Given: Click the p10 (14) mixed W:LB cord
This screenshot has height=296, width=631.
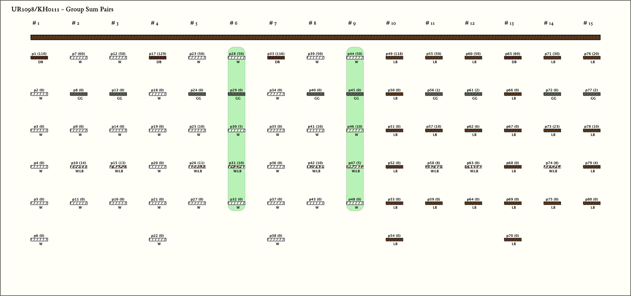Looking at the screenshot, I should 79,167.
